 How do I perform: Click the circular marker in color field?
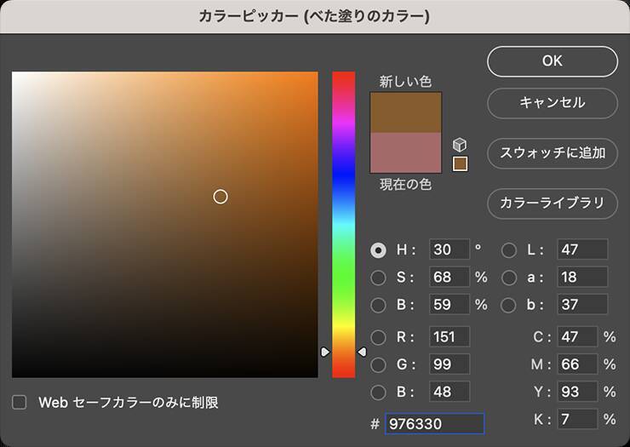click(x=220, y=197)
